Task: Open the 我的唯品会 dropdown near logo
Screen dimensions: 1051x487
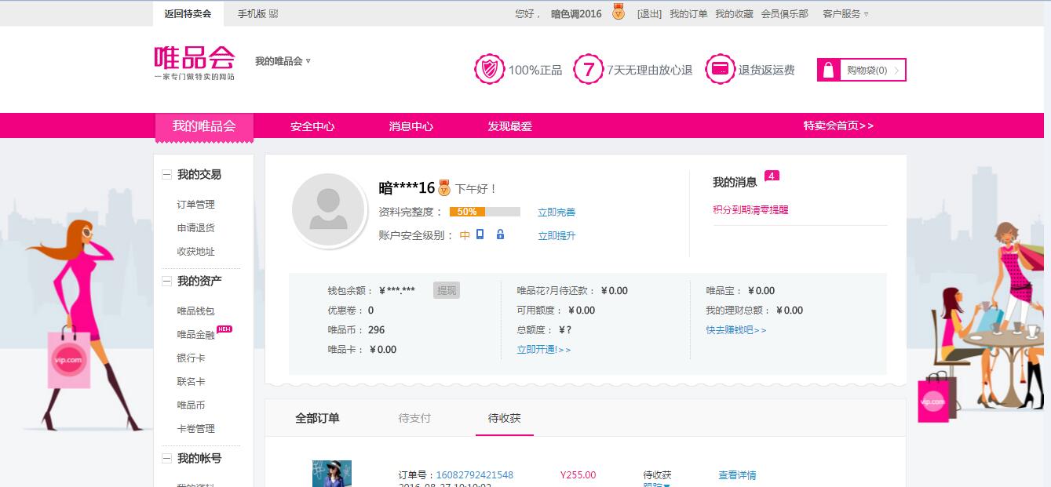Action: [283, 61]
